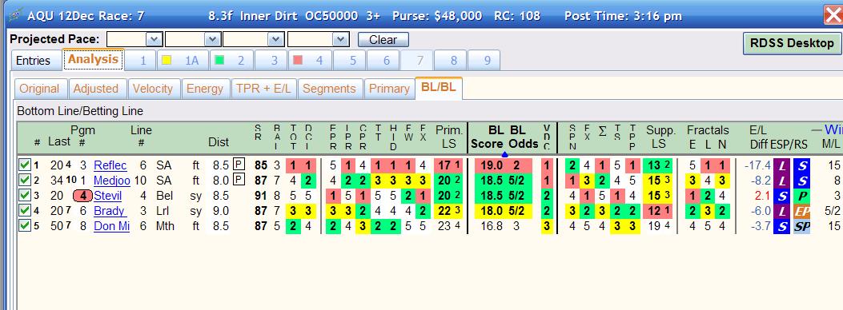
Task: Uncheck the Reflec row checkbox
Action: (x=24, y=165)
